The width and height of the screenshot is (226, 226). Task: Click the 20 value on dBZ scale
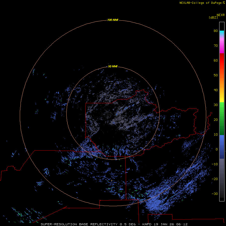pyautogui.click(x=216, y=120)
